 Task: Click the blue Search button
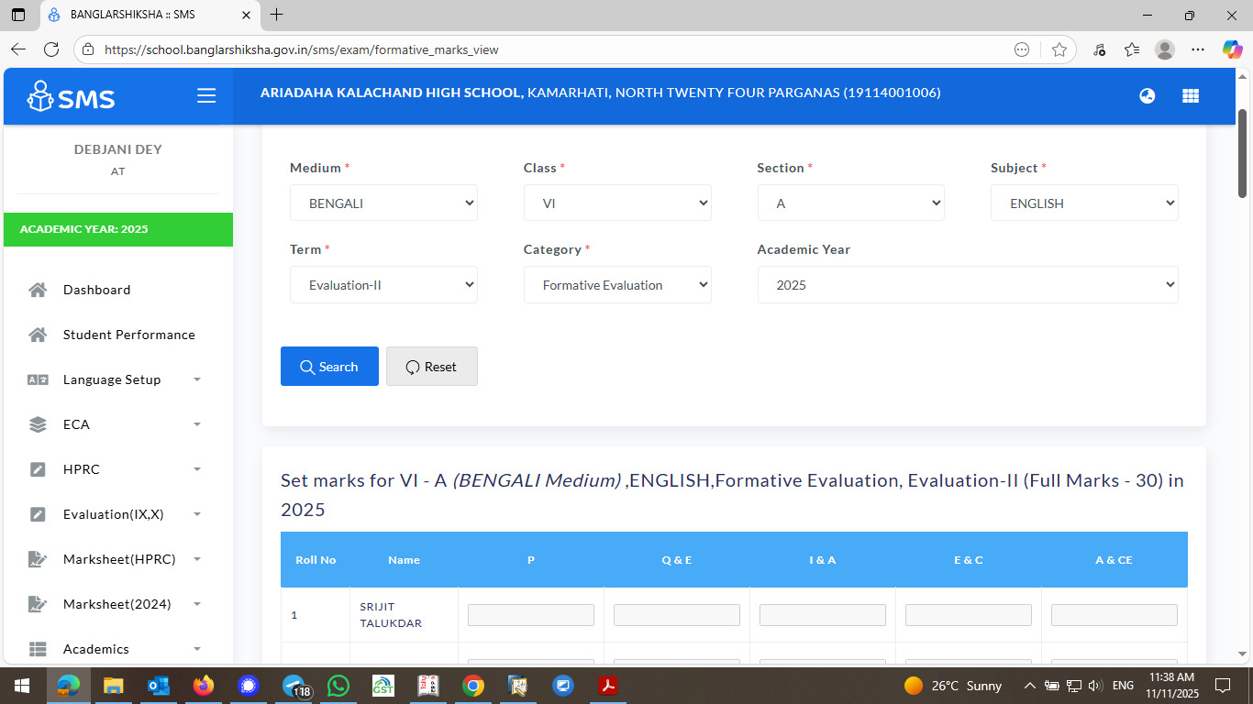point(329,367)
